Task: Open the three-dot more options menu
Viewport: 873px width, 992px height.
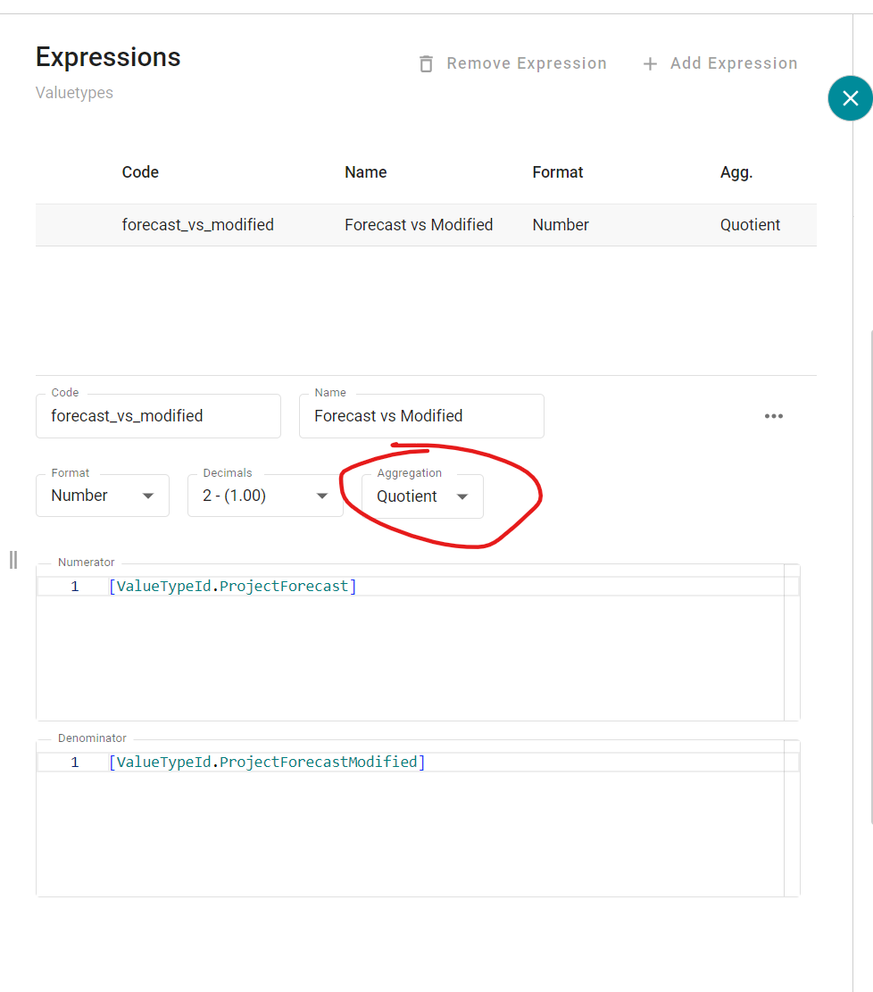Action: pos(773,416)
